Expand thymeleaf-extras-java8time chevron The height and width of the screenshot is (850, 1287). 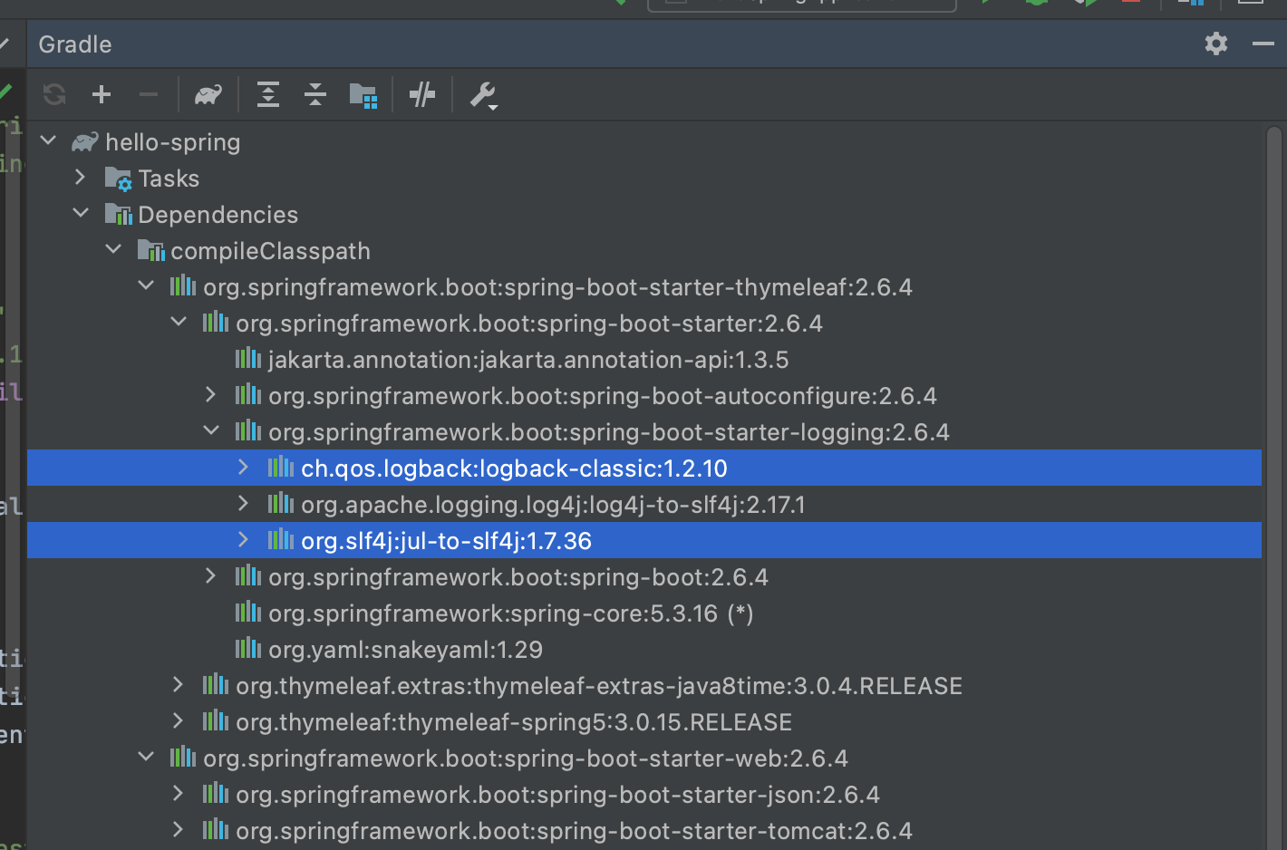pyautogui.click(x=179, y=684)
